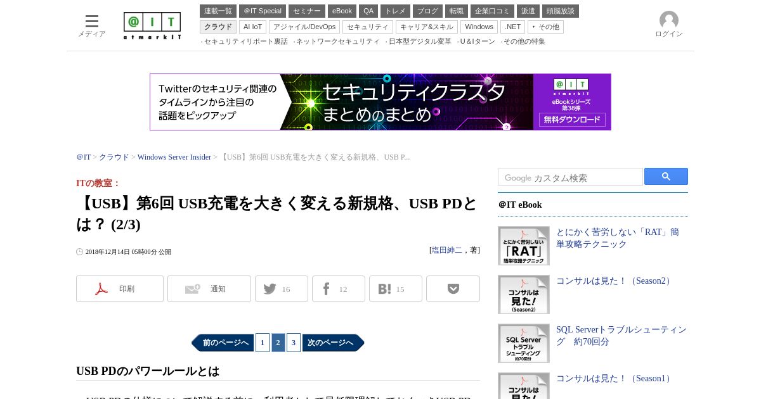This screenshot has width=761, height=399.
Task: Go to 次のページへ
Action: [x=334, y=343]
